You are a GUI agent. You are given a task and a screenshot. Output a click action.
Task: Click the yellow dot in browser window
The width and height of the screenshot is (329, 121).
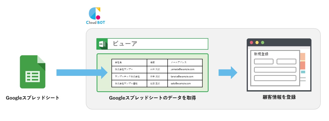pyautogui.click(x=257, y=42)
